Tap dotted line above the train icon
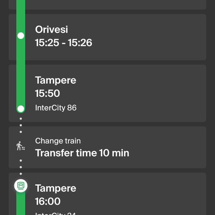 [x=21, y=167]
